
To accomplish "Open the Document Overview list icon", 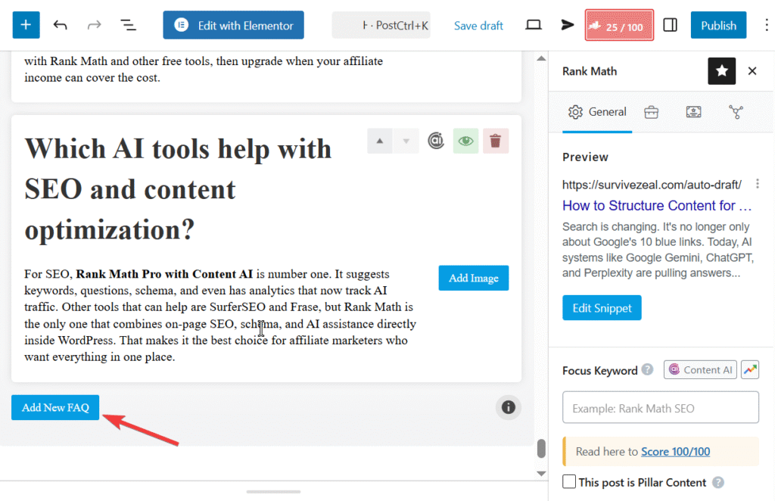I will [129, 25].
